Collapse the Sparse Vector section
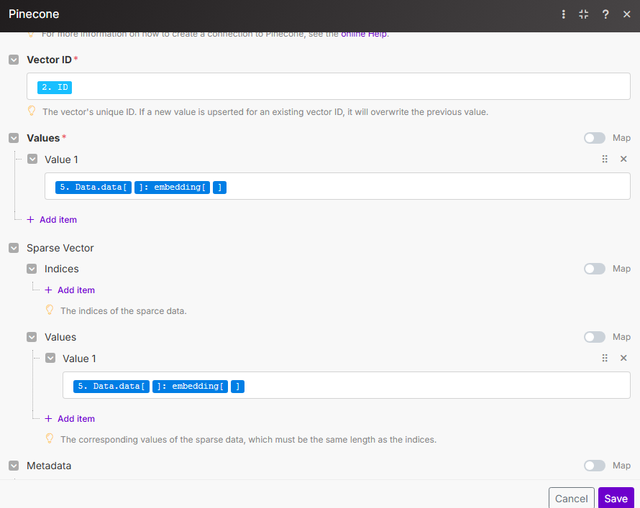The height and width of the screenshot is (508, 640). [x=14, y=248]
